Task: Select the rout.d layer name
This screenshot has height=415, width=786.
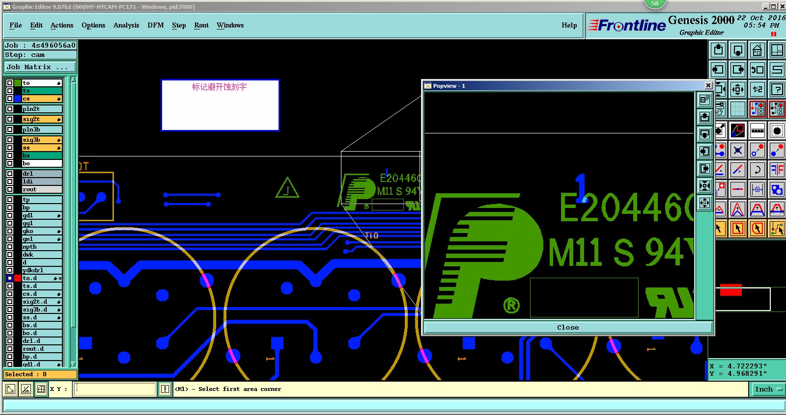Action: pos(42,349)
